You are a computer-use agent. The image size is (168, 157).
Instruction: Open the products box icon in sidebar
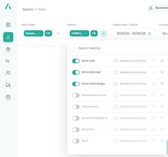click(8, 49)
